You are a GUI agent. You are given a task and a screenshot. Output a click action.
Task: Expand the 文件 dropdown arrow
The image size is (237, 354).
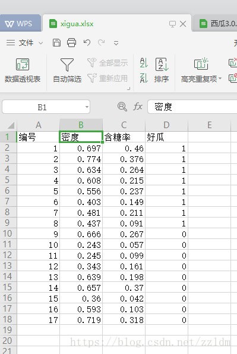41,43
